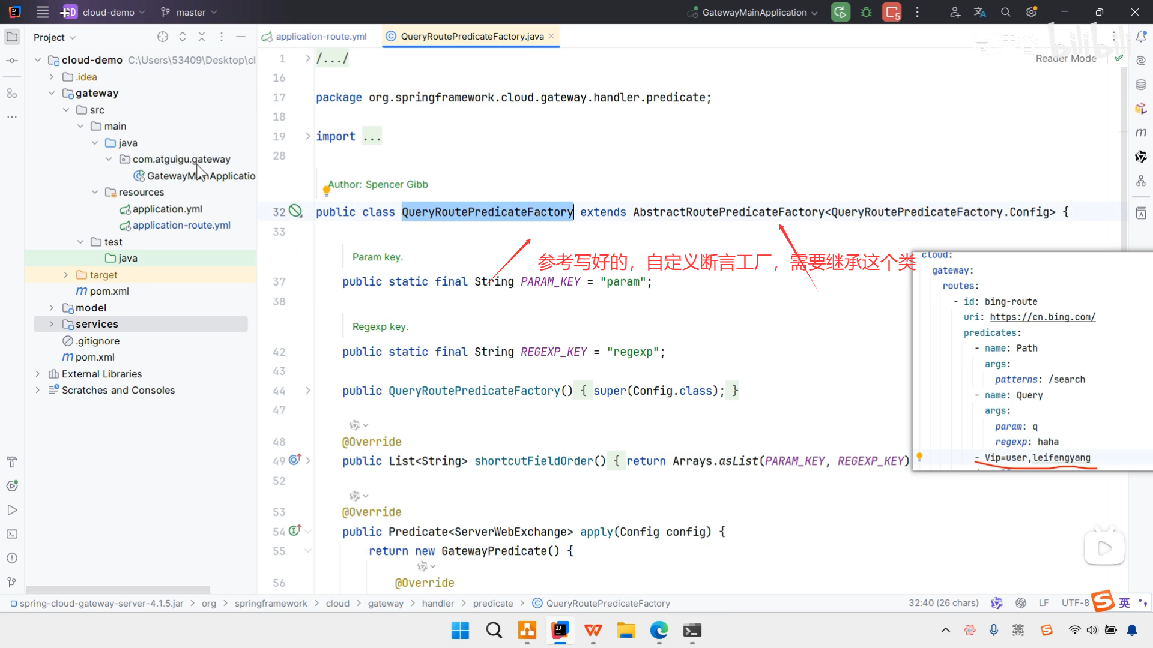The image size is (1153, 648).
Task: Switch to the application-route.yml tab
Action: tap(321, 36)
